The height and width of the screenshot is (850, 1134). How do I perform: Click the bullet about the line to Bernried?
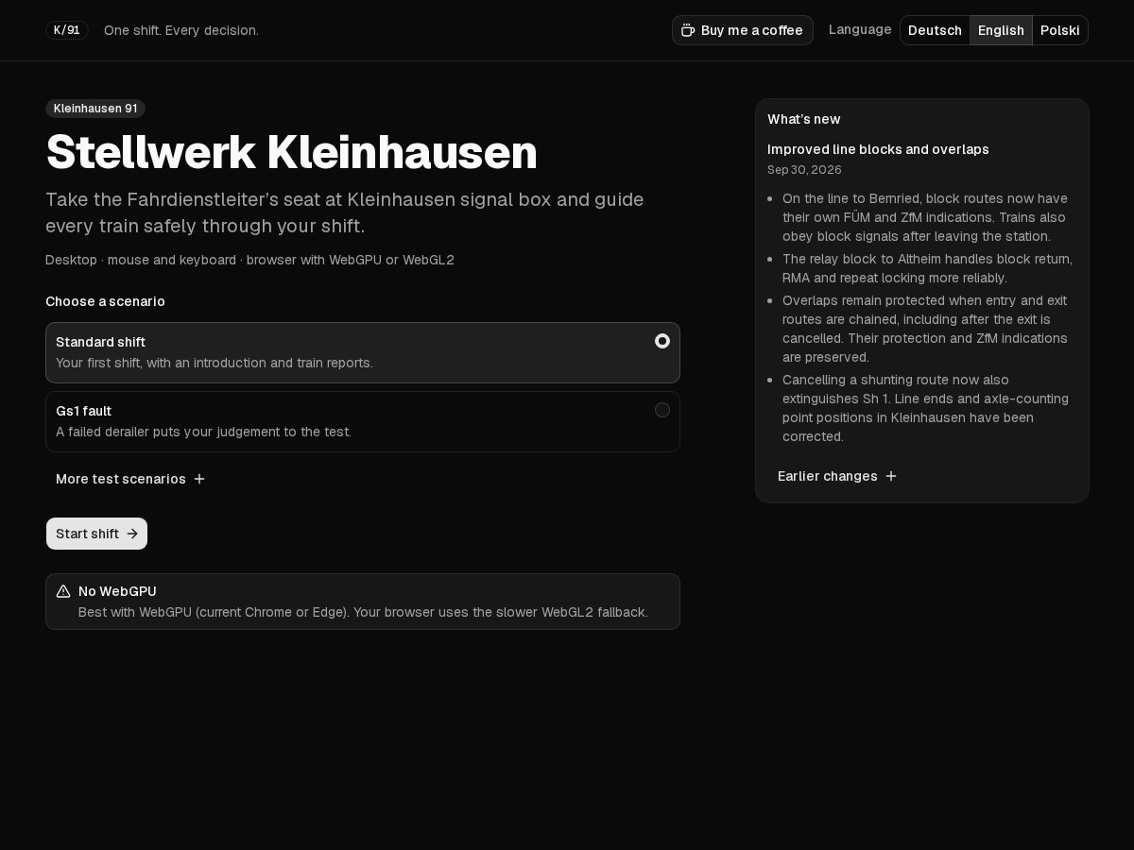point(925,217)
